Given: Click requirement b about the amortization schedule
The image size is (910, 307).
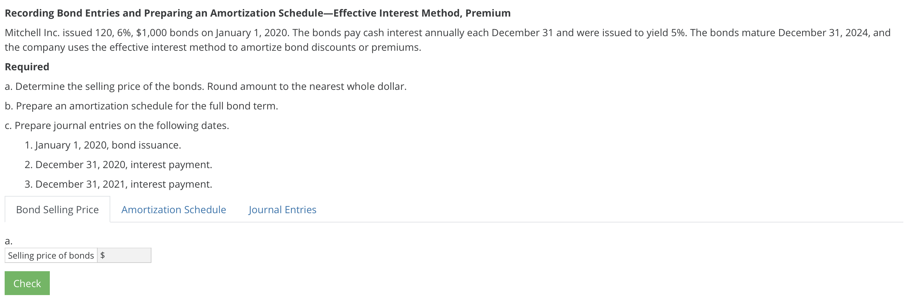Looking at the screenshot, I should pyautogui.click(x=141, y=106).
